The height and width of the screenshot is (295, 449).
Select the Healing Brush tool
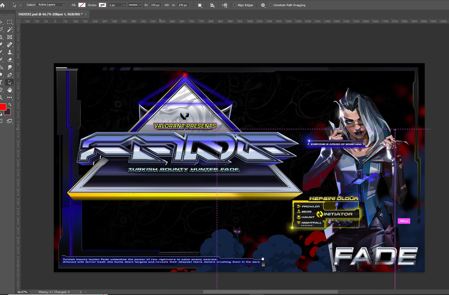pyautogui.click(x=10, y=45)
